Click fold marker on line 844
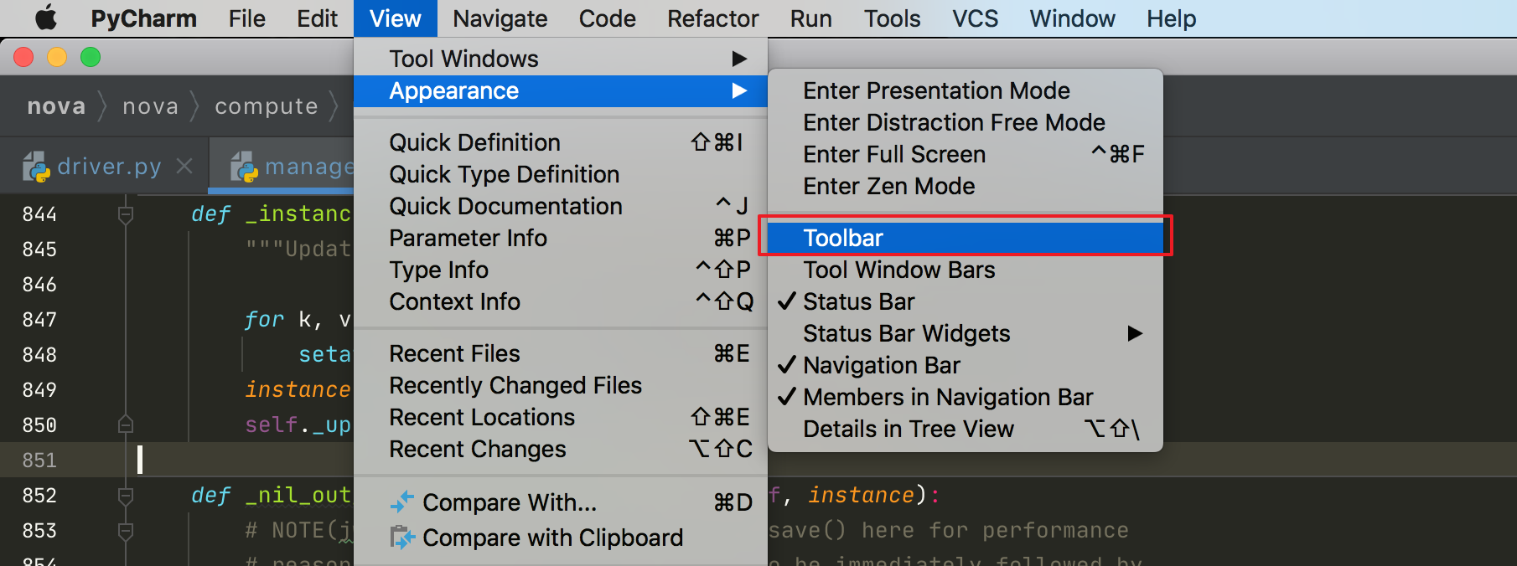This screenshot has height=566, width=1517. (126, 214)
